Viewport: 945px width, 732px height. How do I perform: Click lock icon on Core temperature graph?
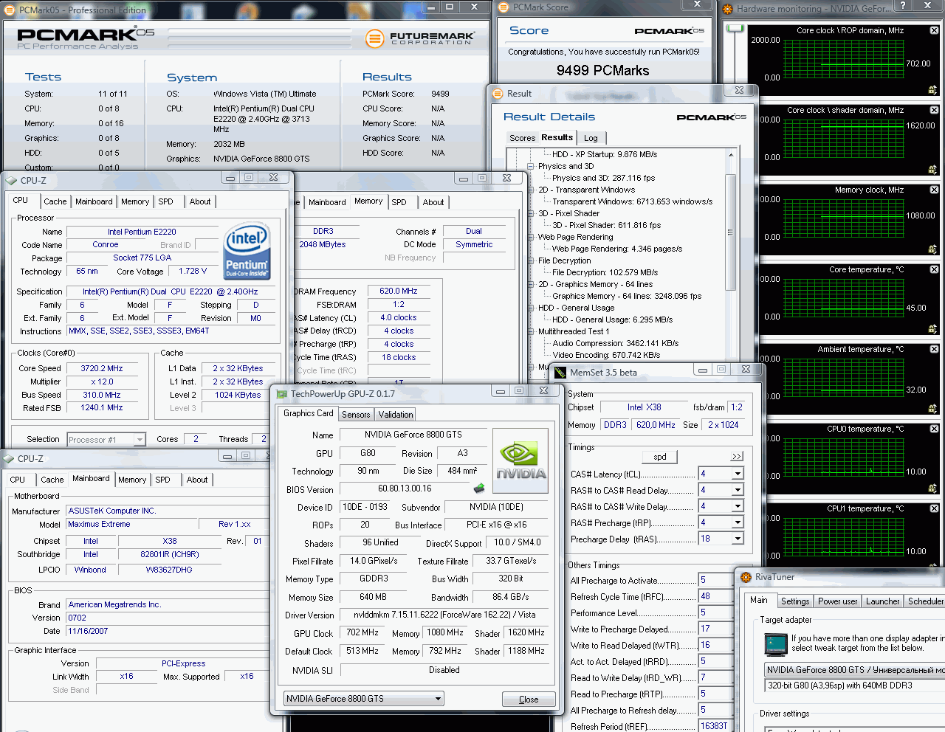coord(933,329)
